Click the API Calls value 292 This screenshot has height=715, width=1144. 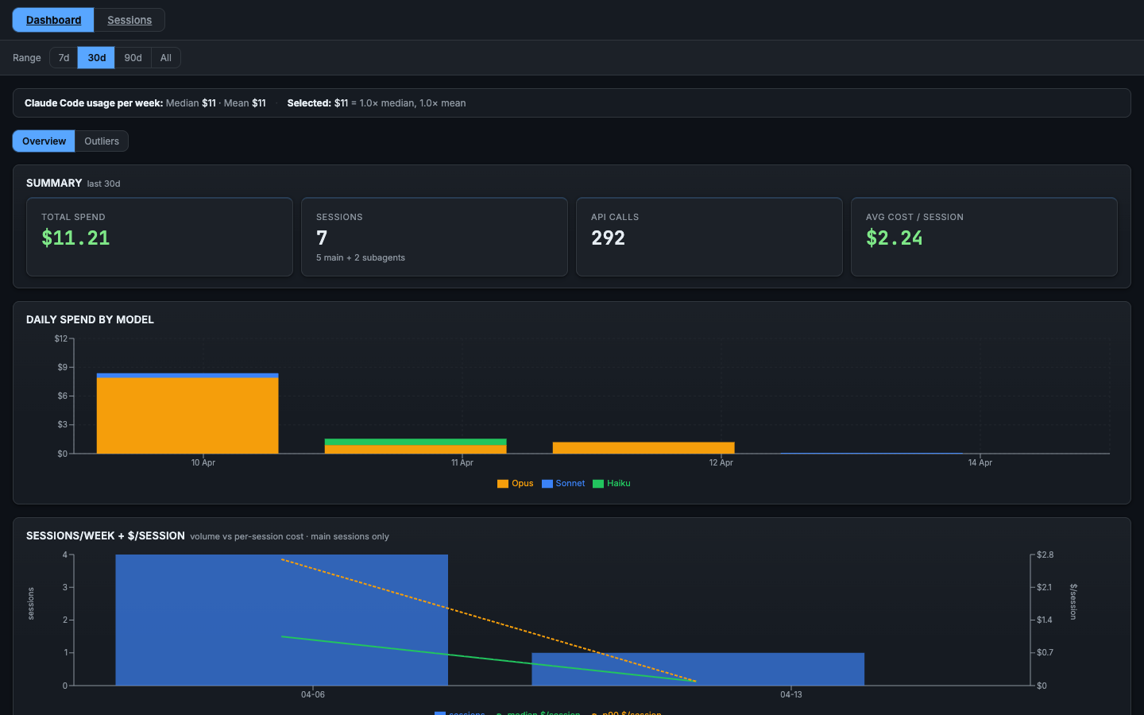tap(608, 238)
